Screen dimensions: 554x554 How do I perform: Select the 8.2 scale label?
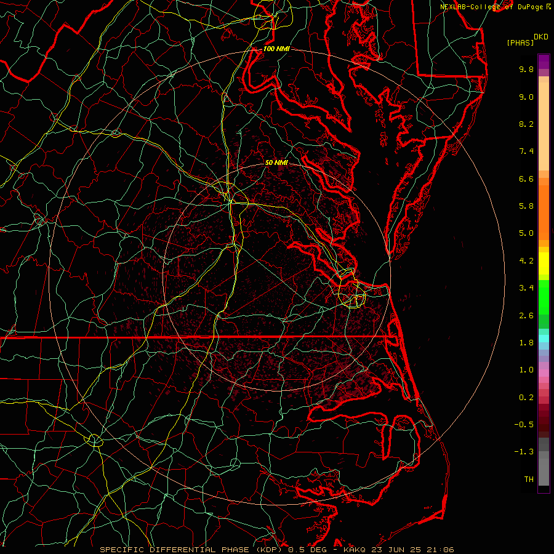coord(526,124)
